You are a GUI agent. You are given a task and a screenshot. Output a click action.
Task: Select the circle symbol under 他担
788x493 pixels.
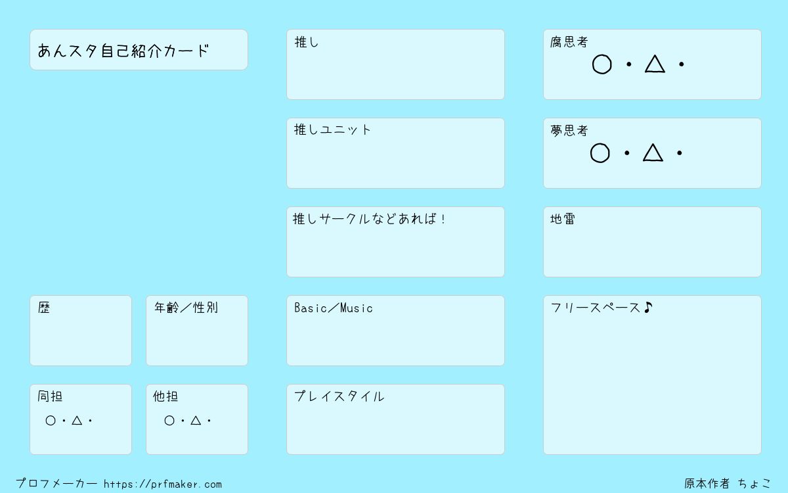click(169, 421)
